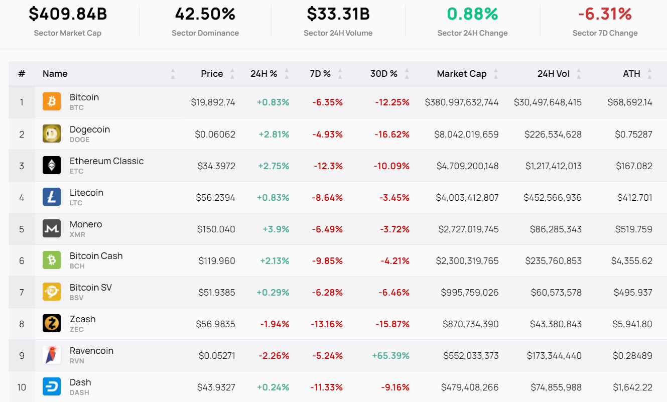Sort table by Name column arrows
The image size is (667, 402).
[173, 74]
